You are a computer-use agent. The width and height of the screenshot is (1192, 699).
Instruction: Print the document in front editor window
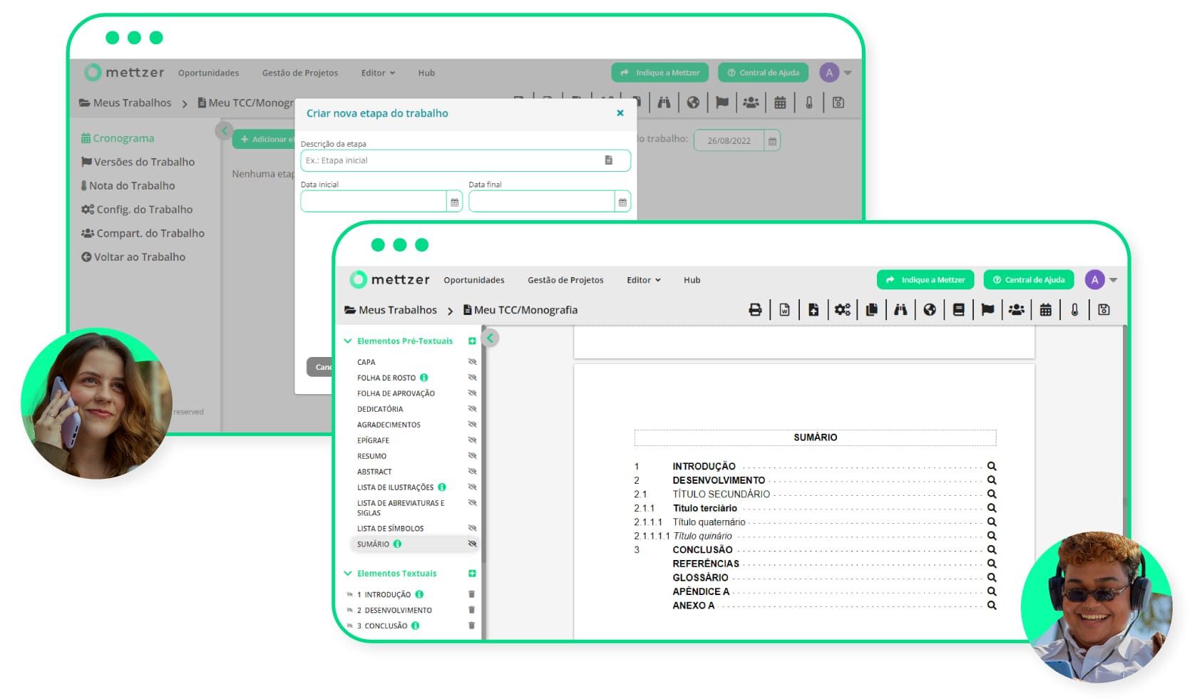point(755,310)
